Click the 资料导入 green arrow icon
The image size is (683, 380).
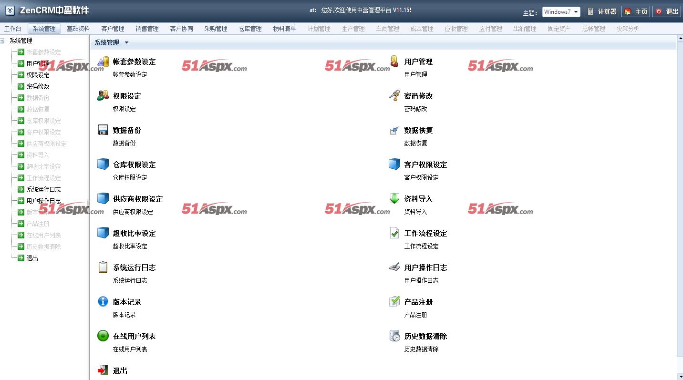click(x=394, y=198)
